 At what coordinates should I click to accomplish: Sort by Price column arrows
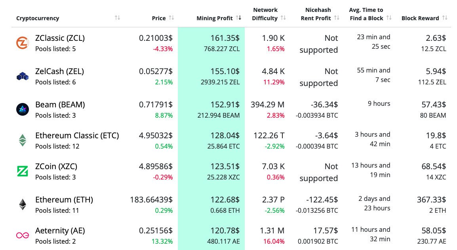(x=171, y=18)
